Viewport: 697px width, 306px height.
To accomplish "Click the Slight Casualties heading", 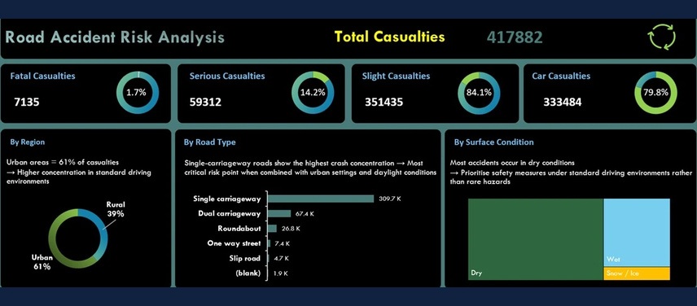I will point(396,76).
